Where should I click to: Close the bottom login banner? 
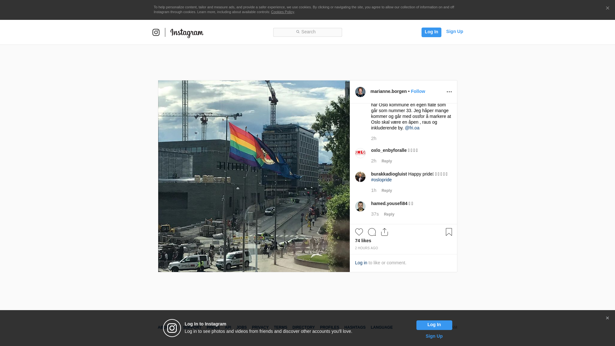607,318
